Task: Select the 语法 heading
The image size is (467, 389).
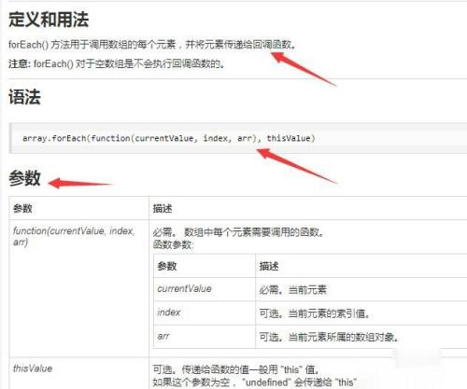Action: 24,97
